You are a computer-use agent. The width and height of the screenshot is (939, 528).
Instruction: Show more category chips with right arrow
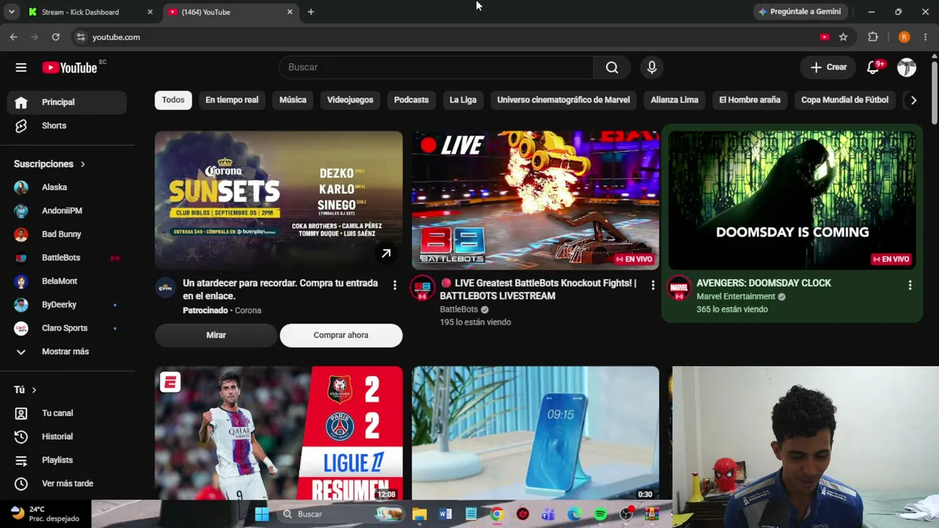[913, 100]
